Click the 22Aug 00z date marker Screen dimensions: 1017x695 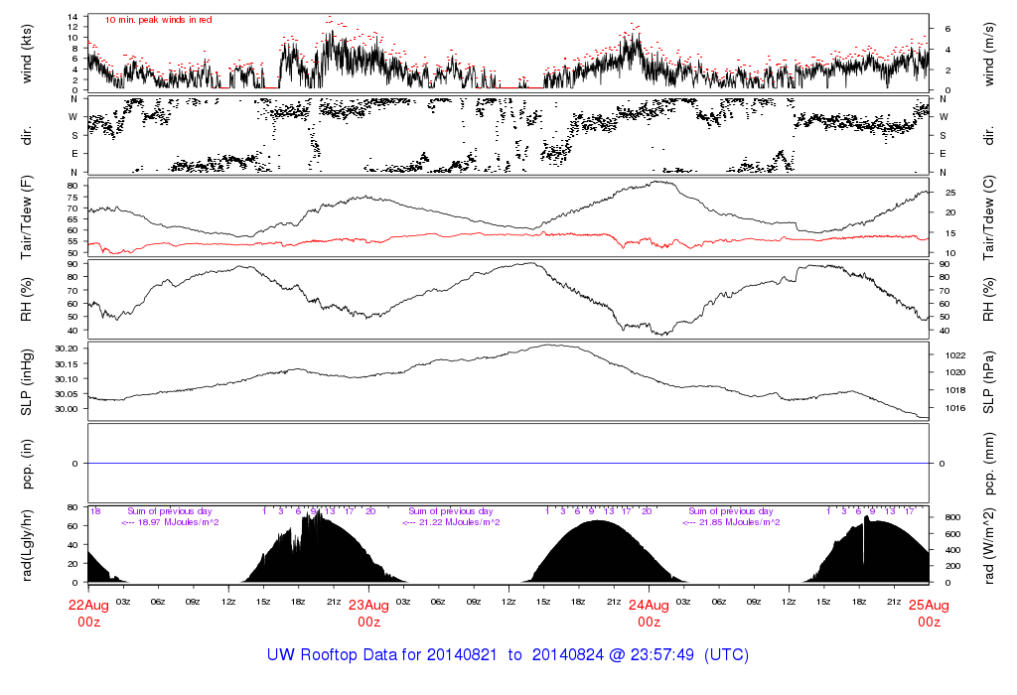click(x=88, y=613)
